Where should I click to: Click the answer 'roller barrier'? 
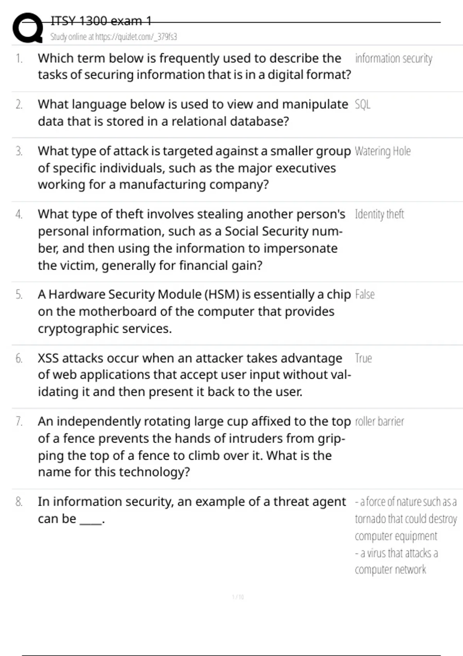point(379,421)
